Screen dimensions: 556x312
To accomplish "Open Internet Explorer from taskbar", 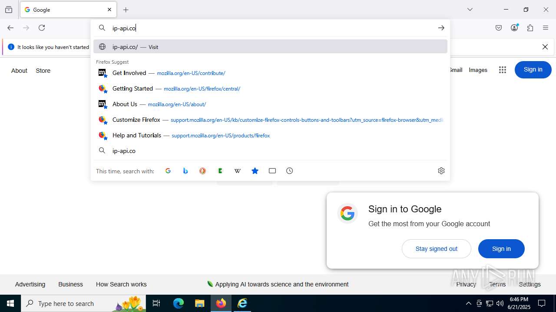I will tap(242, 303).
